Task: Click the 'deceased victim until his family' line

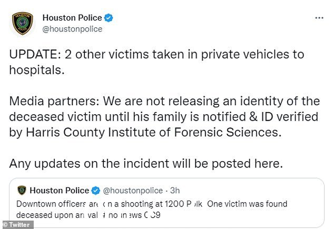Action: tap(164, 117)
